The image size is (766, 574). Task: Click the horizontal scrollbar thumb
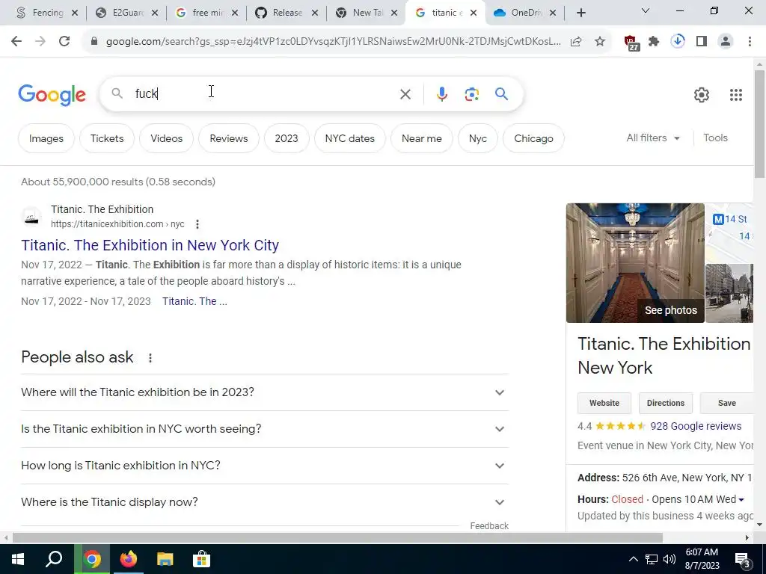point(337,538)
